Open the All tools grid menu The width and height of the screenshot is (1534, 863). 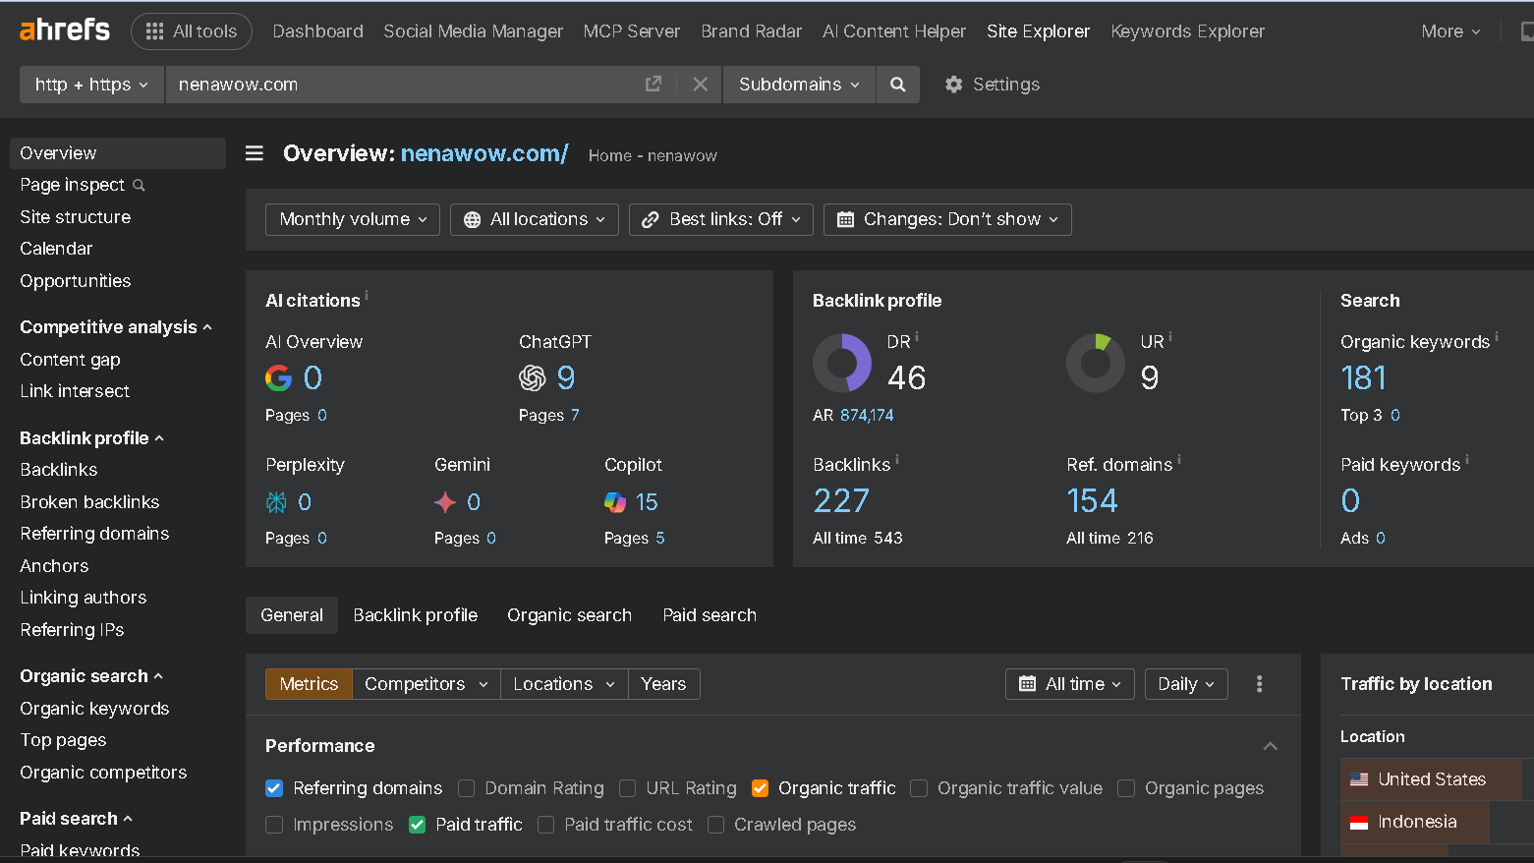click(x=191, y=30)
